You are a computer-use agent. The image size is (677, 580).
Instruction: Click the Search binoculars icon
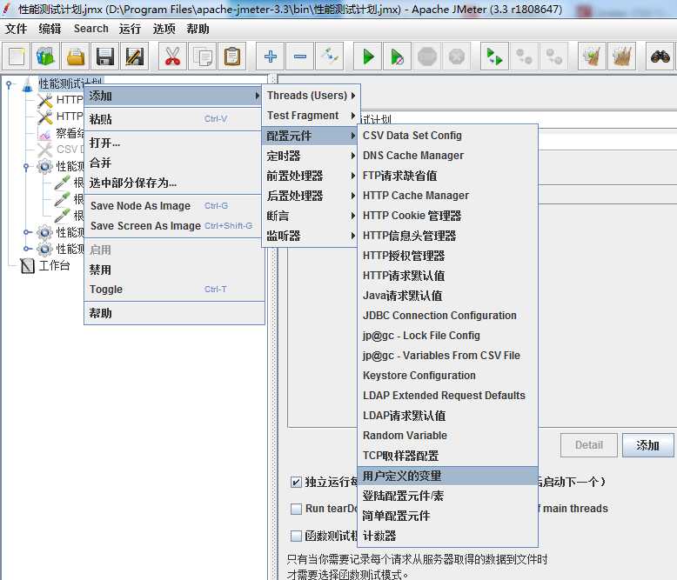[660, 57]
